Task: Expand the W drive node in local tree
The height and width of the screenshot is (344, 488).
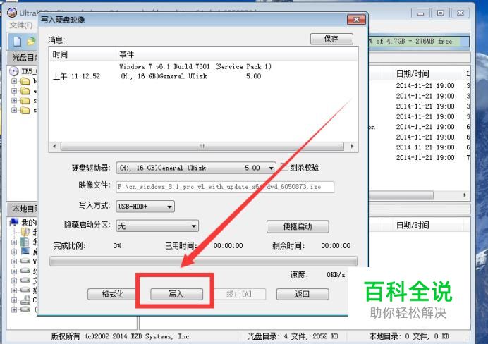Action: tap(14, 262)
